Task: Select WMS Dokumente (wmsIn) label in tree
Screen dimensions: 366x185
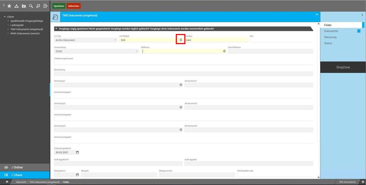Action: click(25, 34)
